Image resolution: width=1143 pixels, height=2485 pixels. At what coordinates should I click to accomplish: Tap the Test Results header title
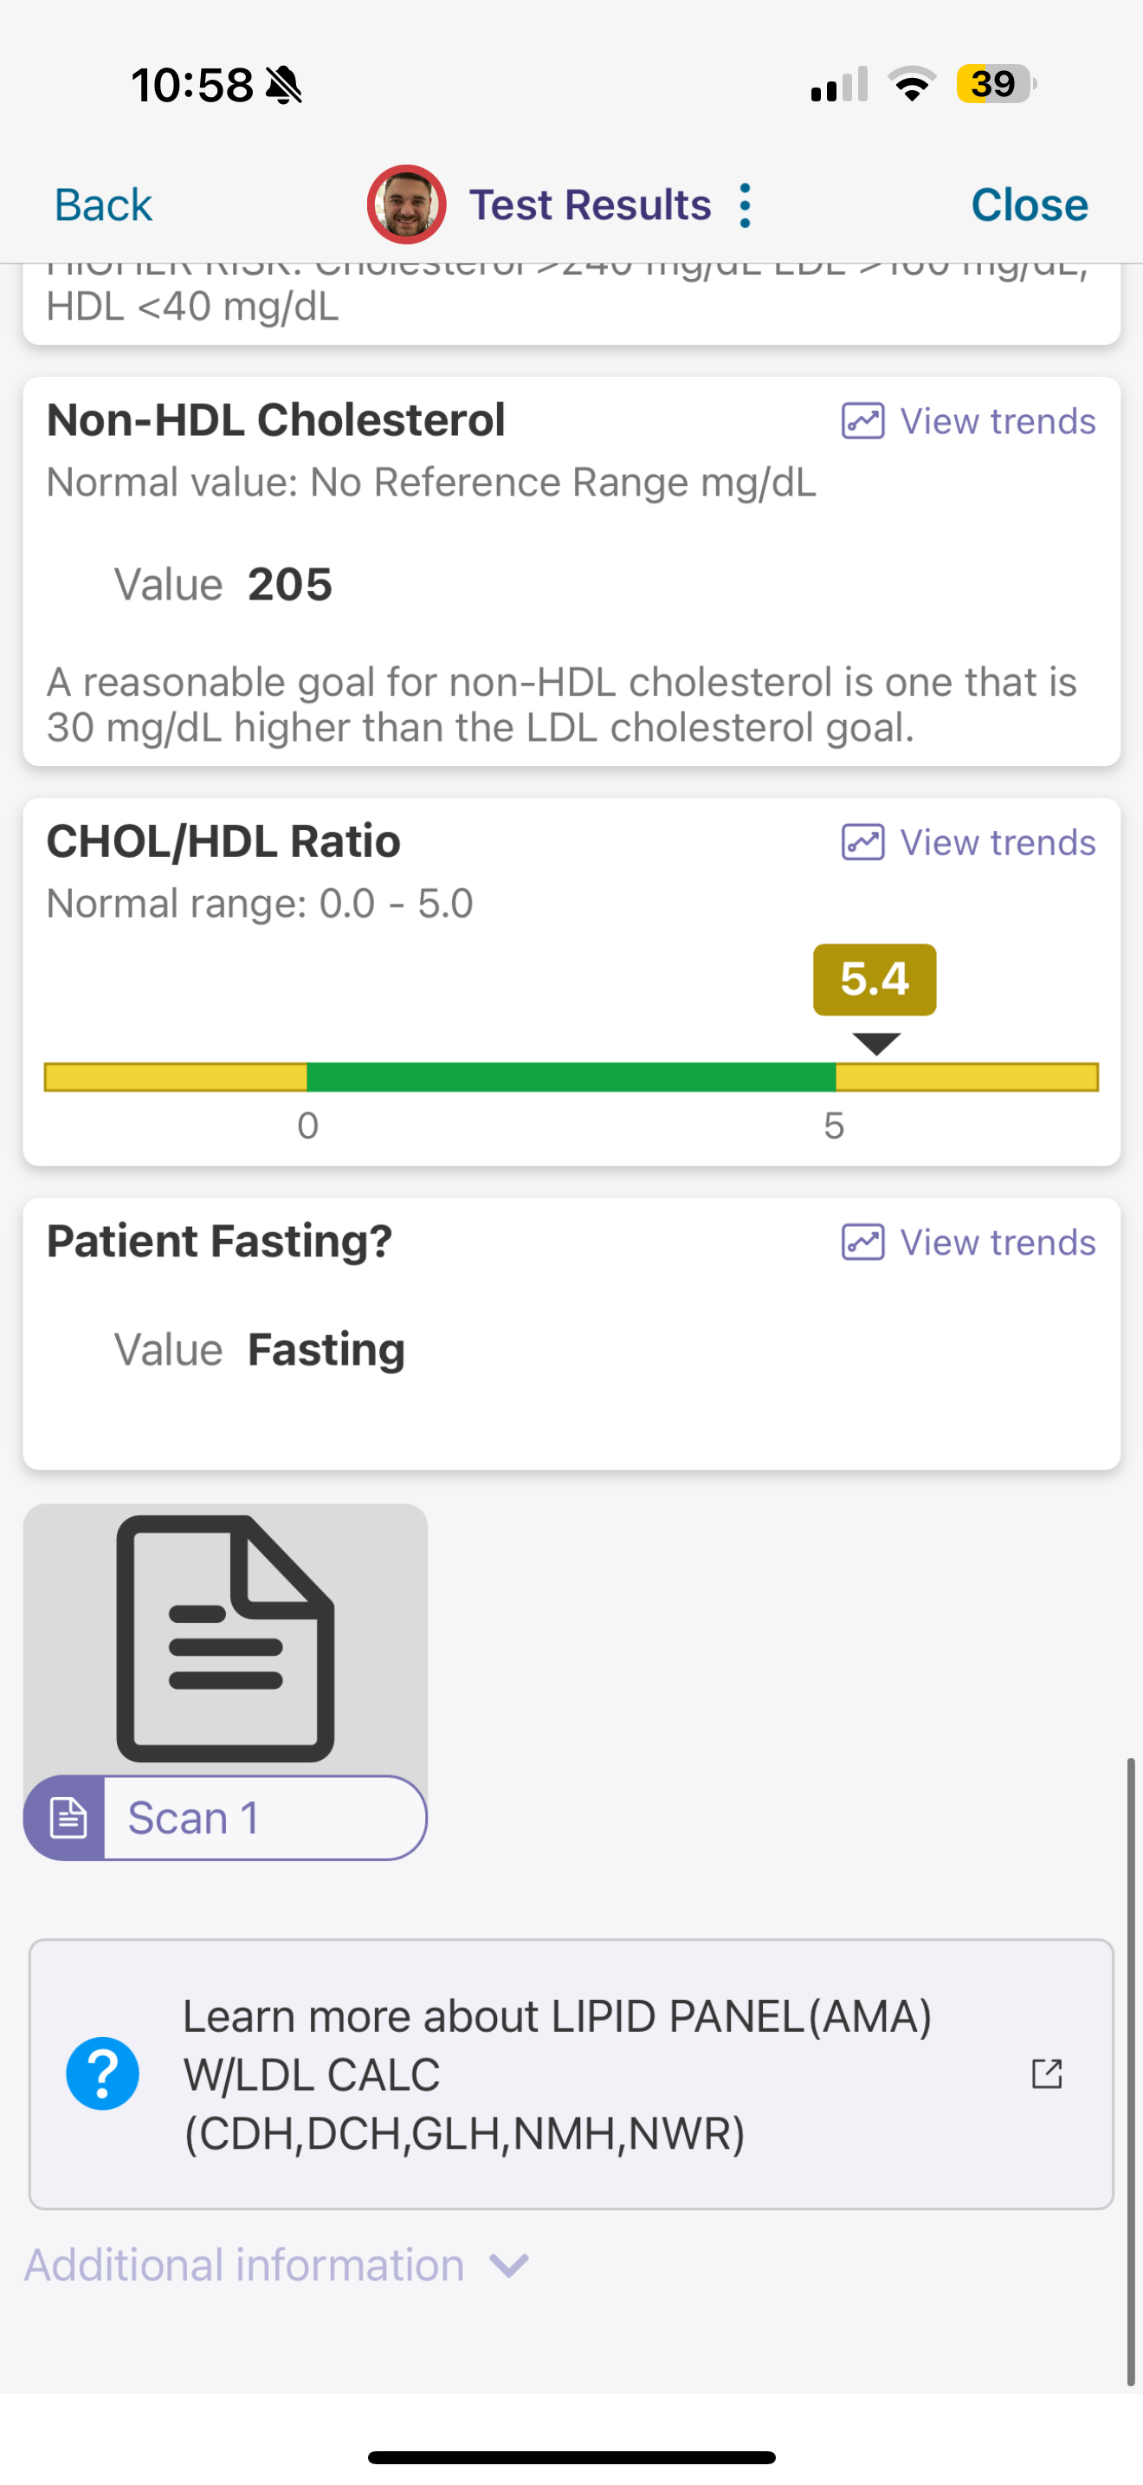pyautogui.click(x=590, y=205)
